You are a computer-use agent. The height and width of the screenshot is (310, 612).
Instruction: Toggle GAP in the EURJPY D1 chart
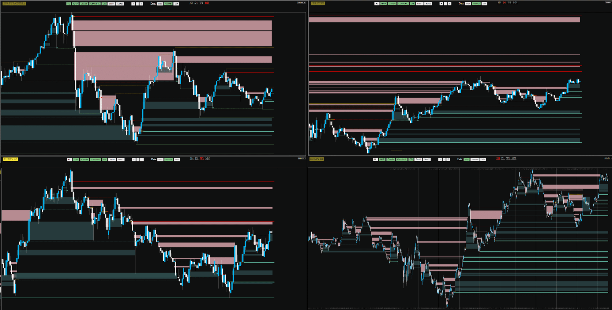[x=383, y=4]
